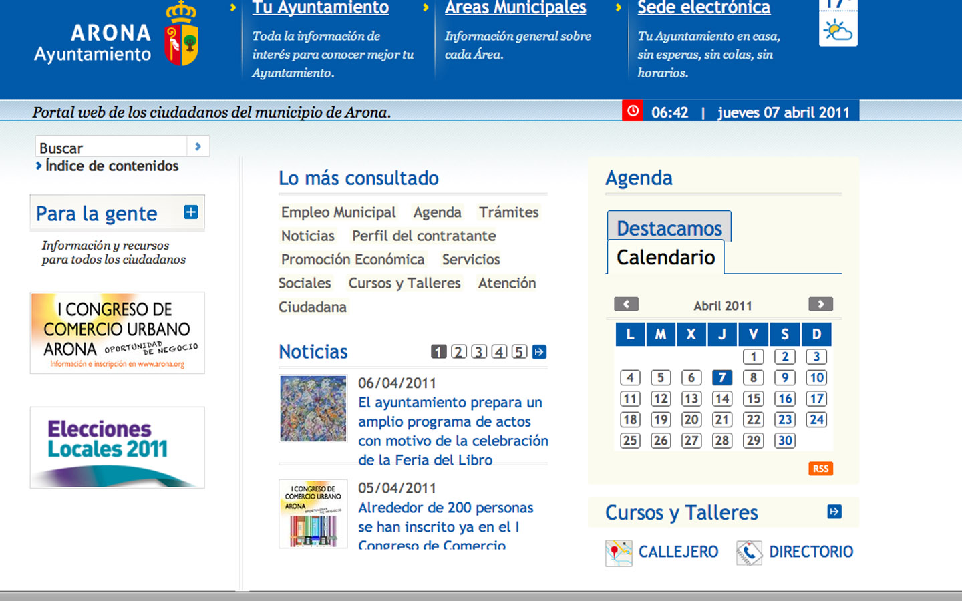Click the Arona coat of arms logo
This screenshot has height=601, width=962.
(182, 35)
